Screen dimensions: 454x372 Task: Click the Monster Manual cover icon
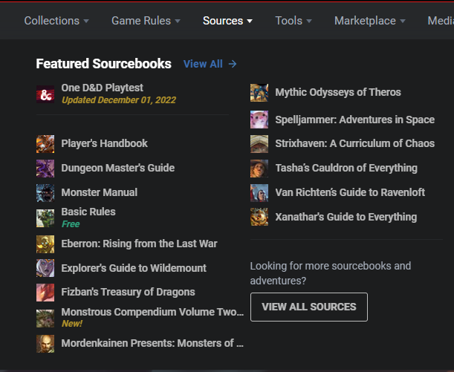tap(45, 193)
